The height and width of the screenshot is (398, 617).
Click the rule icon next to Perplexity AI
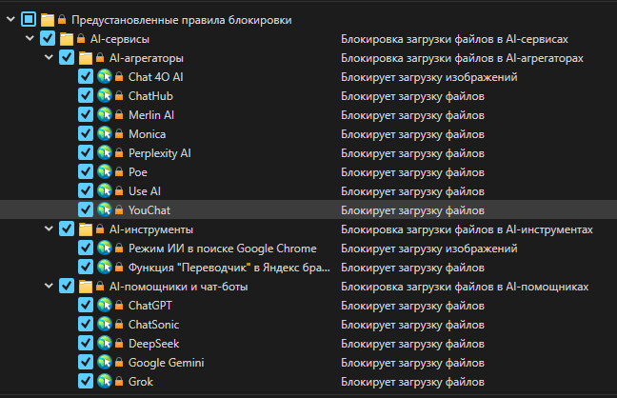pyautogui.click(x=105, y=153)
